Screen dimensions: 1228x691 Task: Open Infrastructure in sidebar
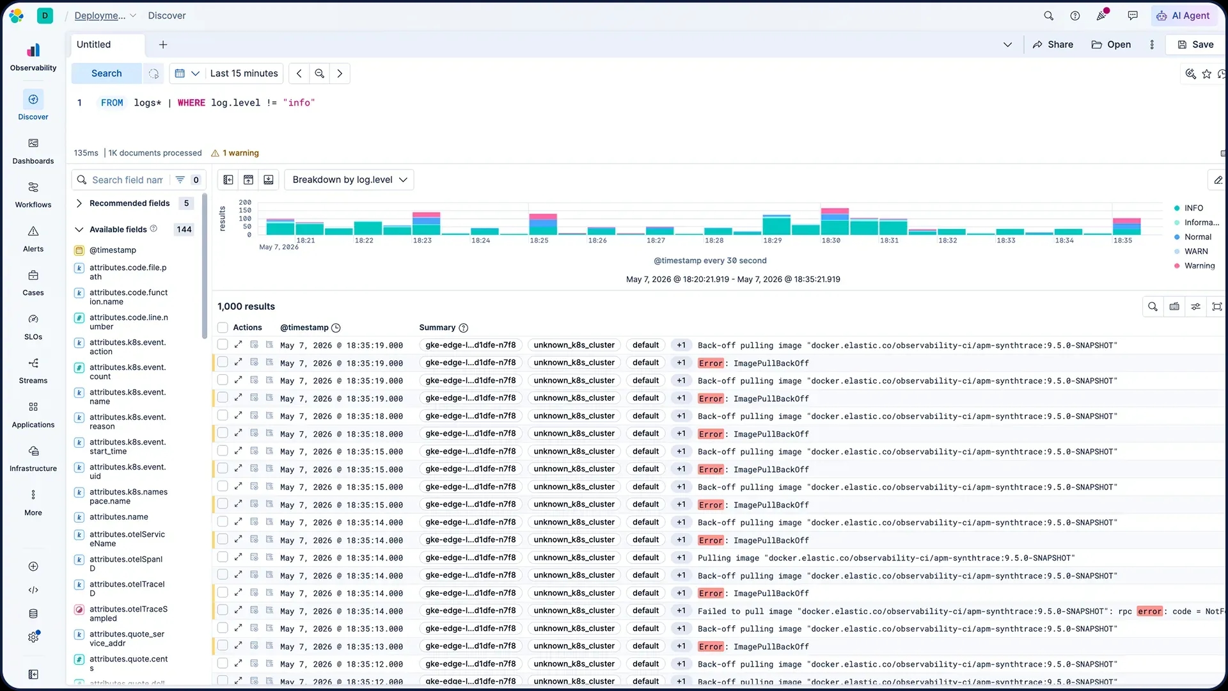pos(33,458)
